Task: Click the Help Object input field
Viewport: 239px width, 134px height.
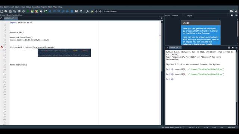Action: tap(210, 16)
